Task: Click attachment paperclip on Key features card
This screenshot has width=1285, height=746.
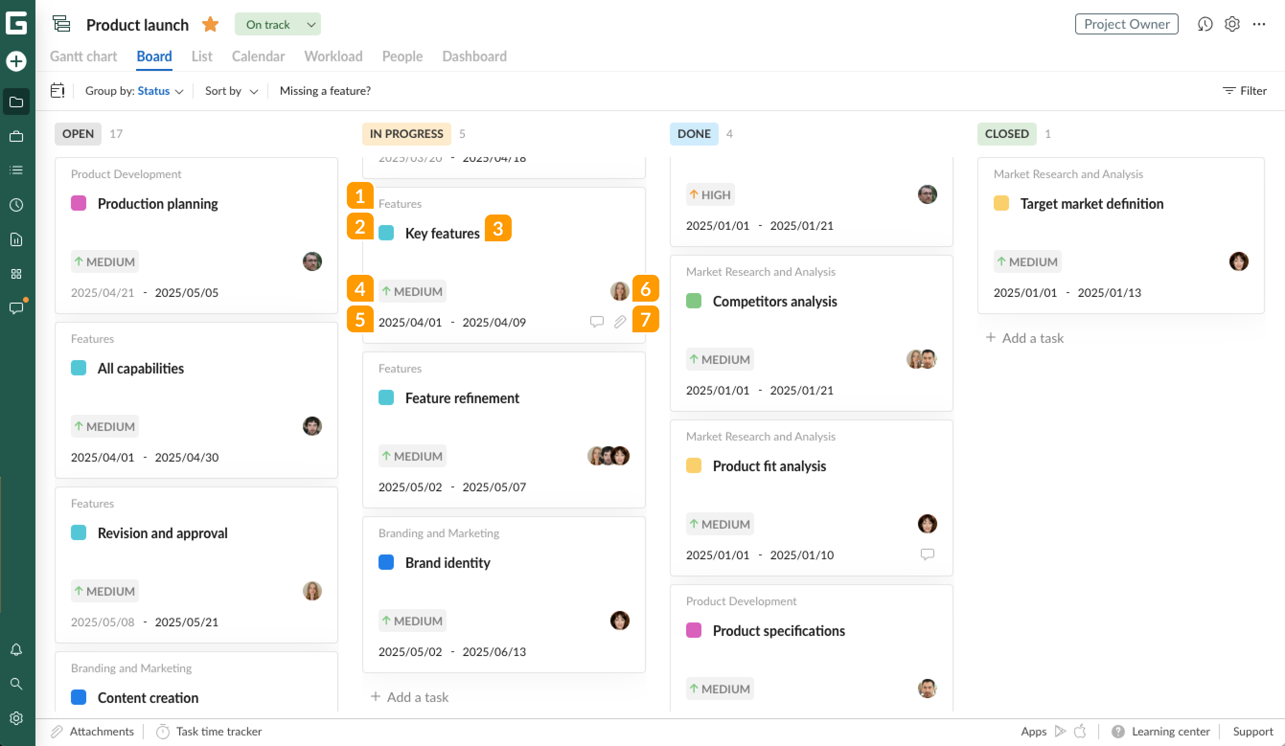Action: [620, 322]
